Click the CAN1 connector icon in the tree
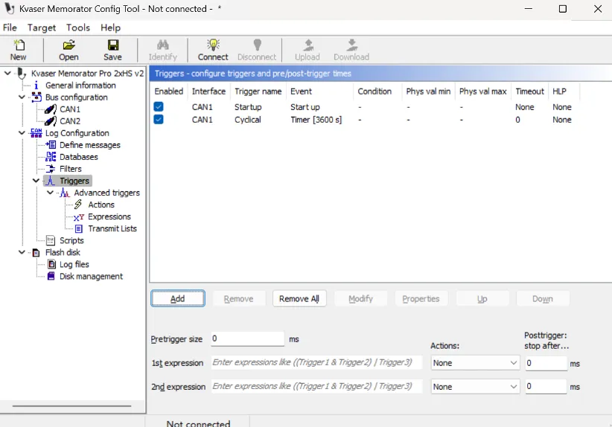Image resolution: width=612 pixels, height=427 pixels. [51, 109]
